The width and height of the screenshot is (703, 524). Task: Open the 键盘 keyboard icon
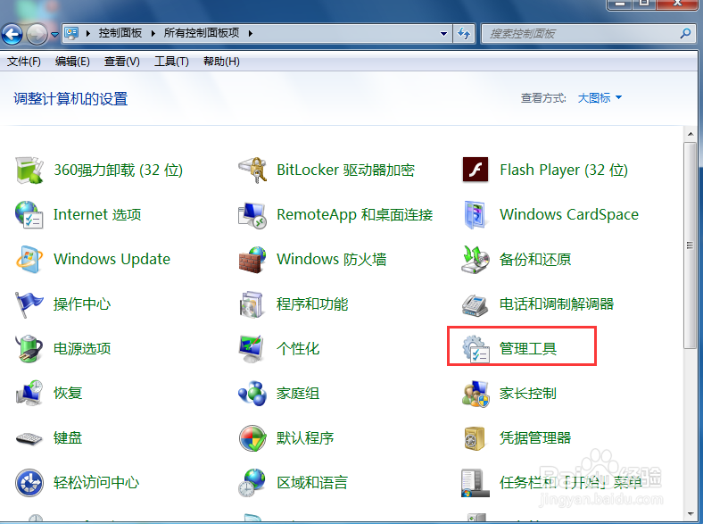click(x=29, y=438)
